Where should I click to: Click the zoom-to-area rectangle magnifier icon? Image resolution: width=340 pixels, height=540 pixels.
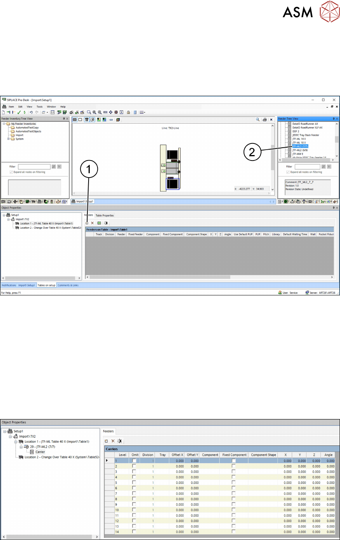tap(89, 112)
